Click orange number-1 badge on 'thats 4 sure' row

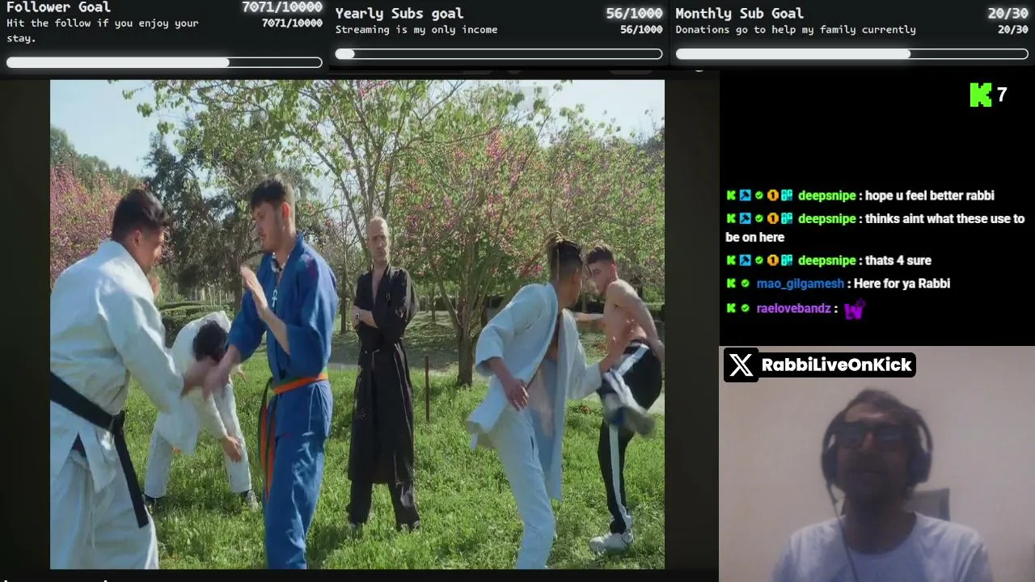point(772,260)
